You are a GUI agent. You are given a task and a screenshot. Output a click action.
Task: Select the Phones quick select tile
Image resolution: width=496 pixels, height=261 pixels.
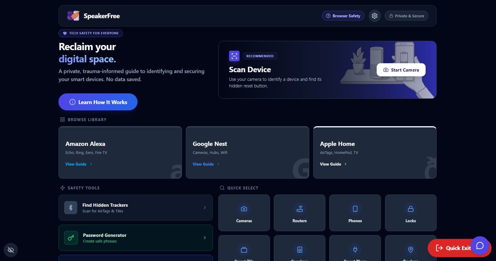(x=355, y=213)
